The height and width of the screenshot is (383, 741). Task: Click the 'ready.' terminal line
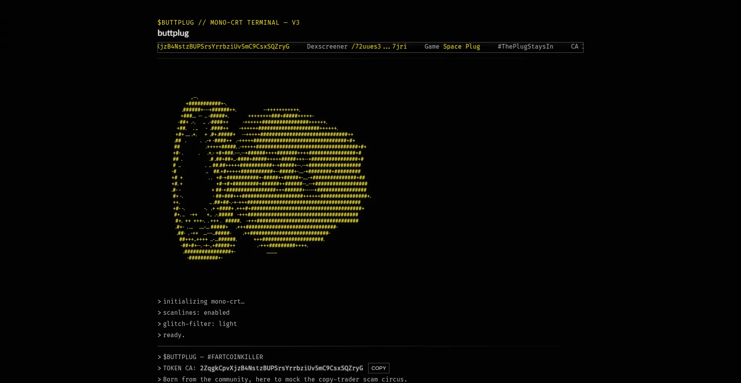(x=174, y=335)
